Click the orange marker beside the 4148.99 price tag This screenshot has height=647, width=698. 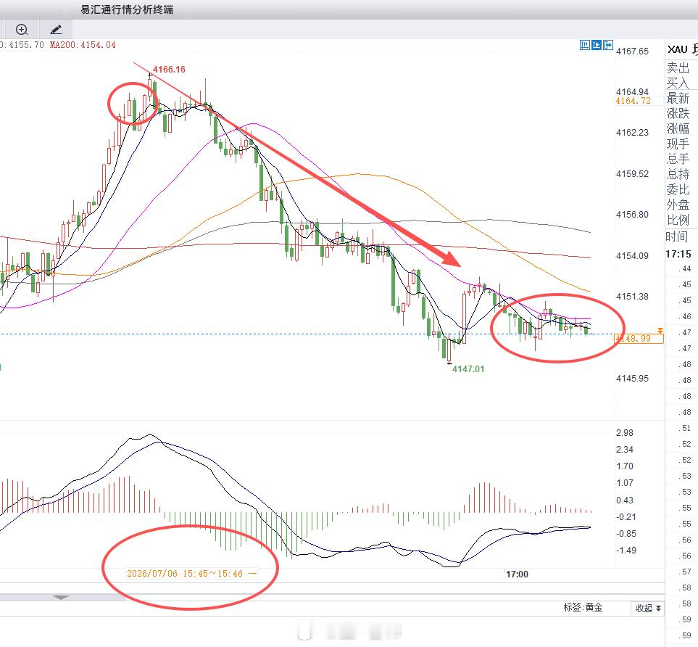(660, 331)
